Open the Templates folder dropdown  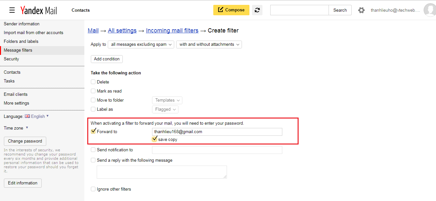pos(167,100)
